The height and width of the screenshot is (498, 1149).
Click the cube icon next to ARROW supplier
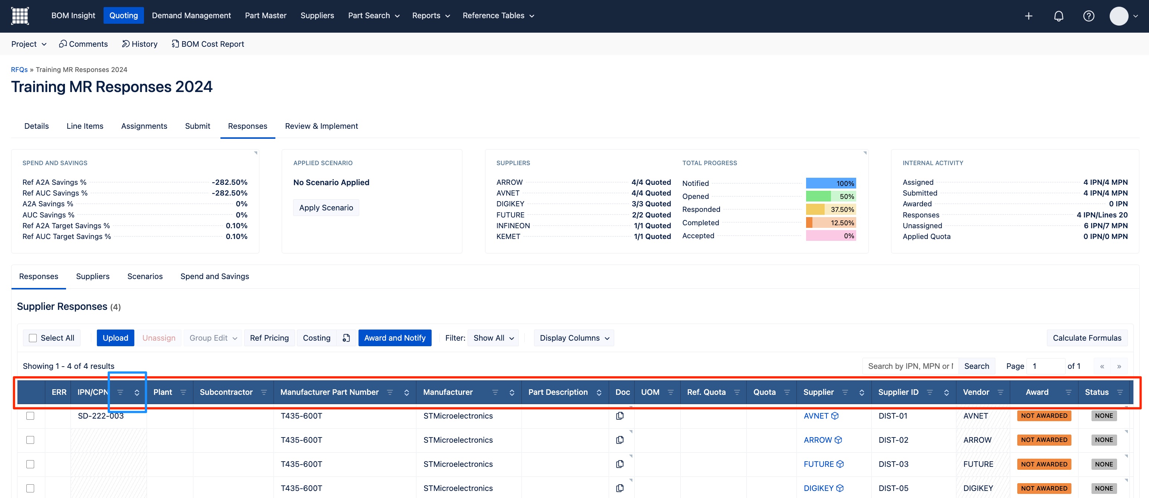(x=838, y=440)
